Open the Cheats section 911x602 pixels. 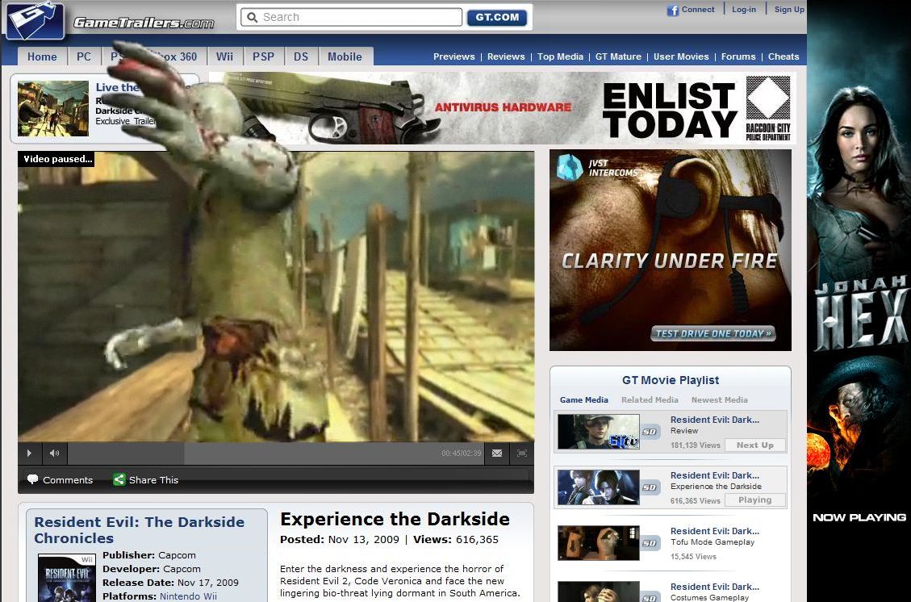point(784,56)
